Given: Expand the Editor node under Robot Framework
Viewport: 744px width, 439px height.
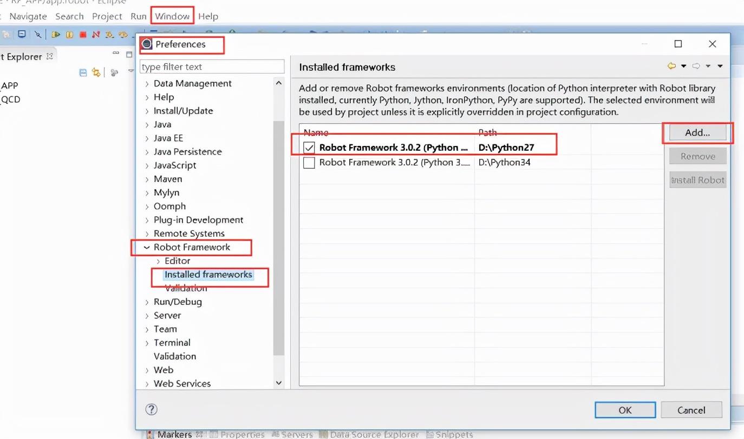Looking at the screenshot, I should (158, 261).
